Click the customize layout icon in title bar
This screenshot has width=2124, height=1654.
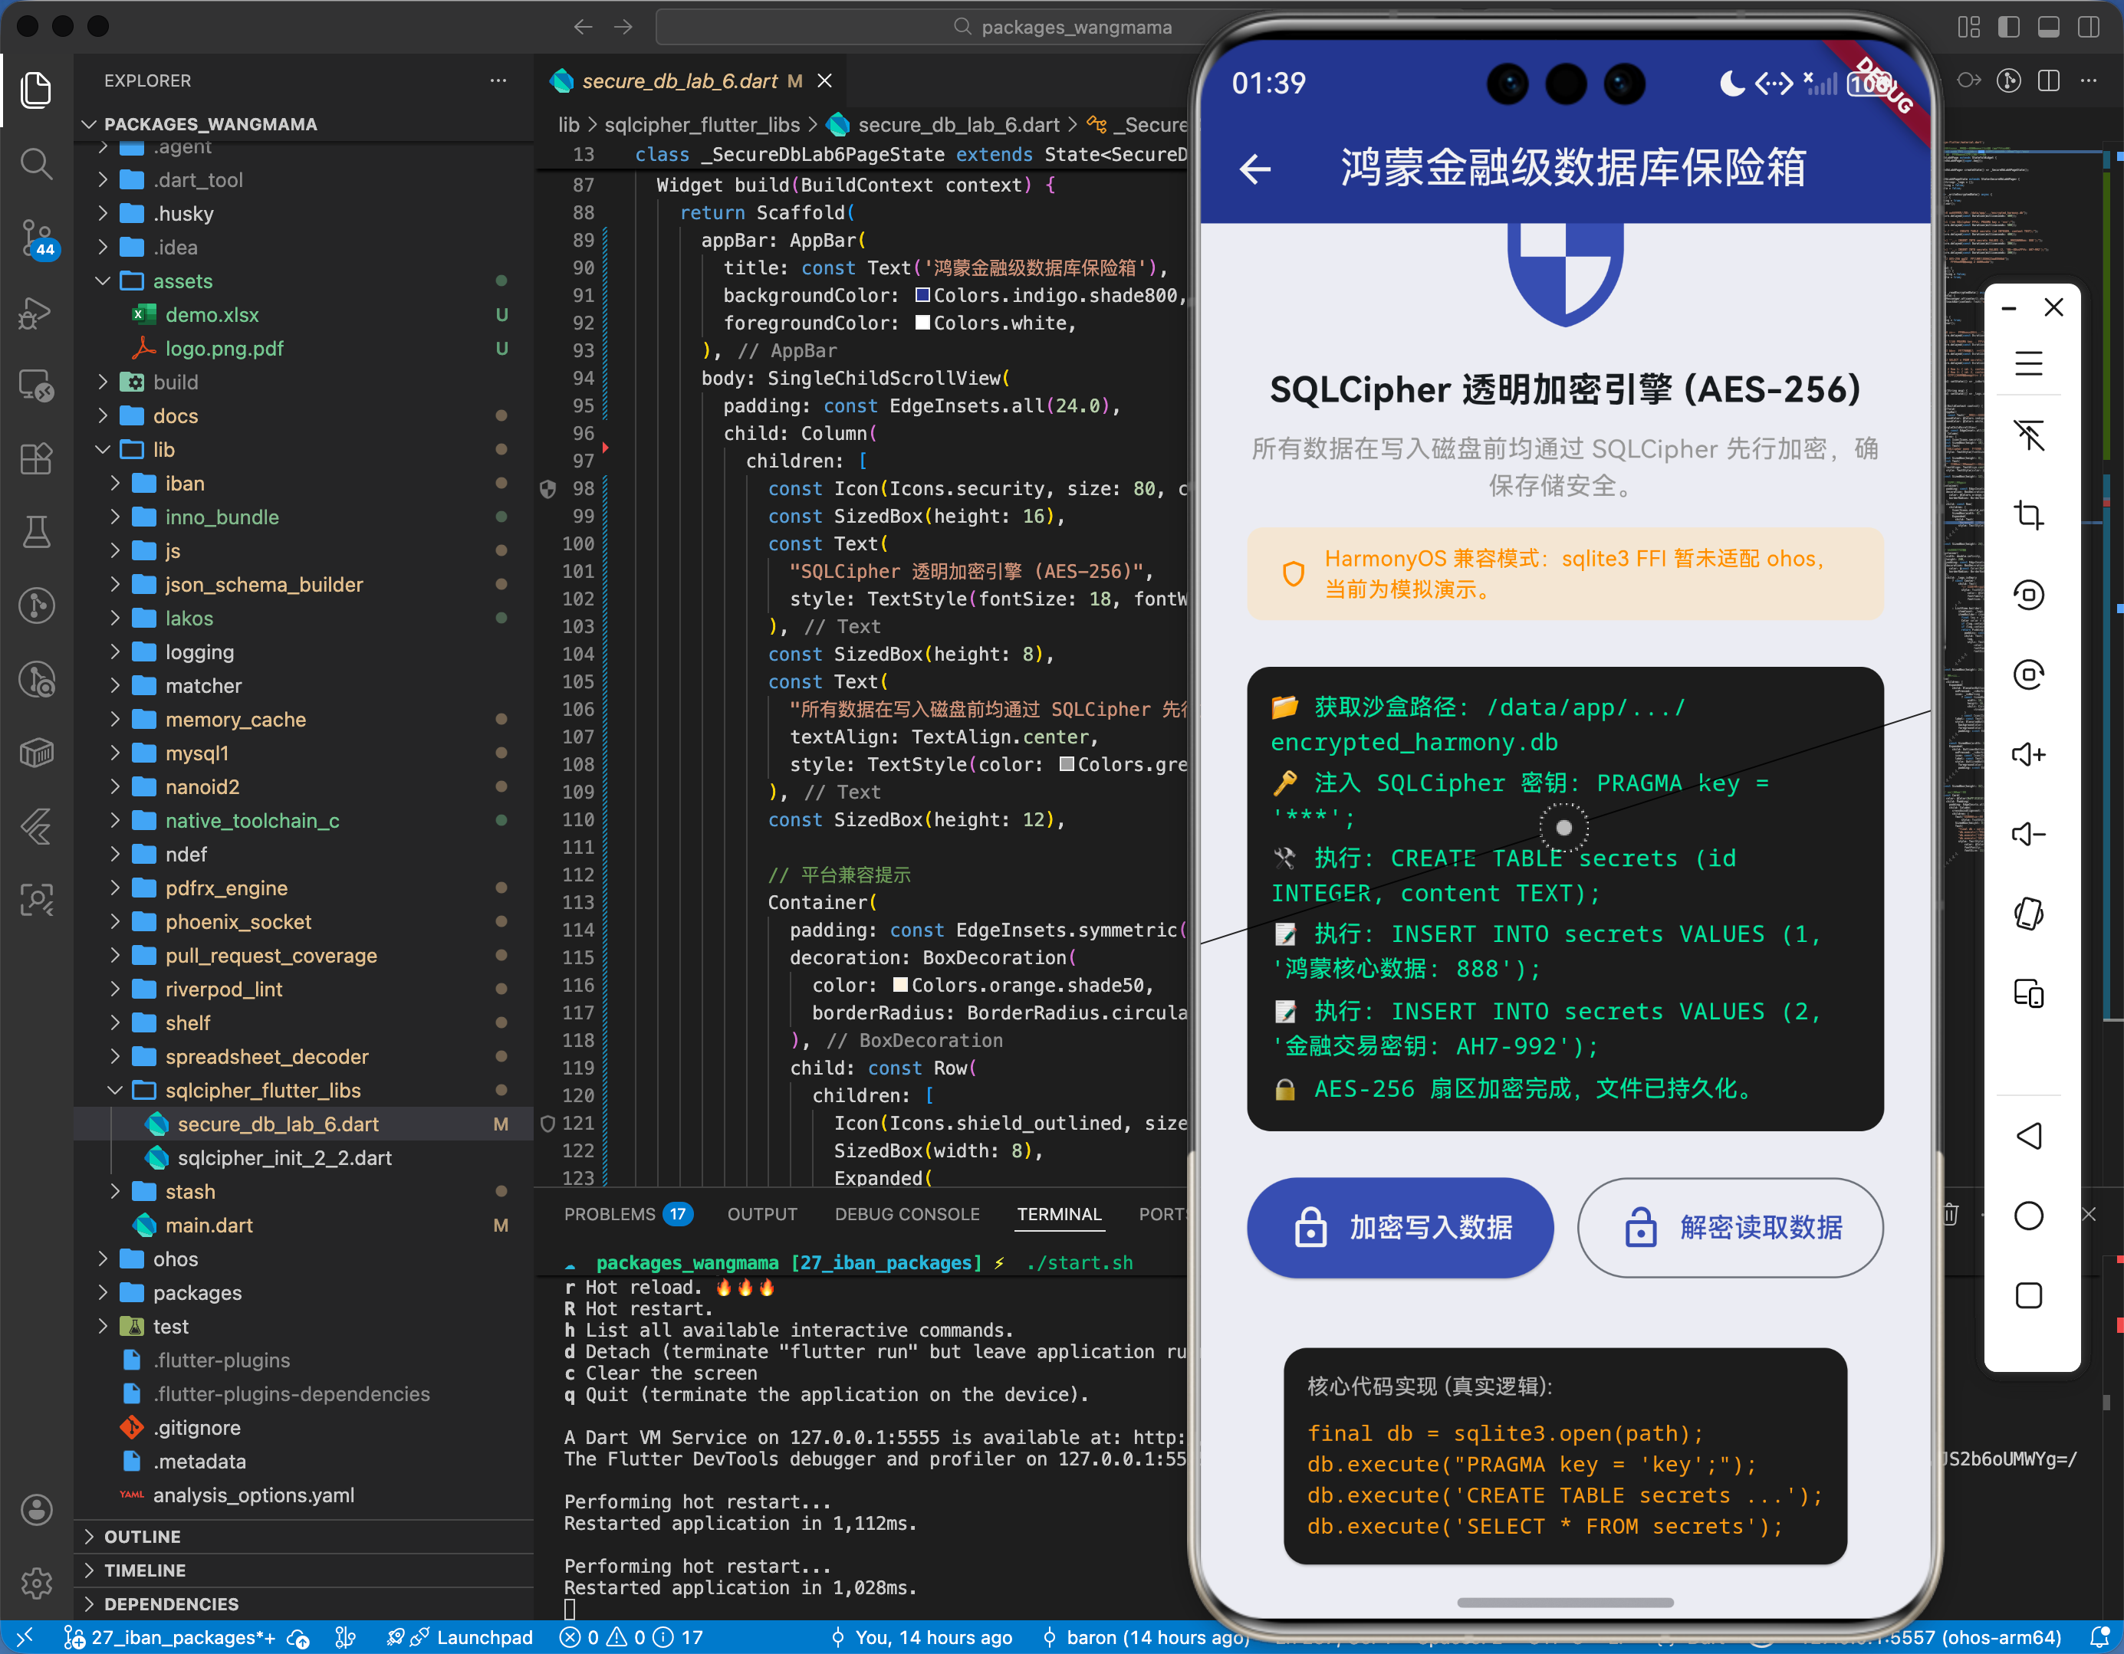1968,28
